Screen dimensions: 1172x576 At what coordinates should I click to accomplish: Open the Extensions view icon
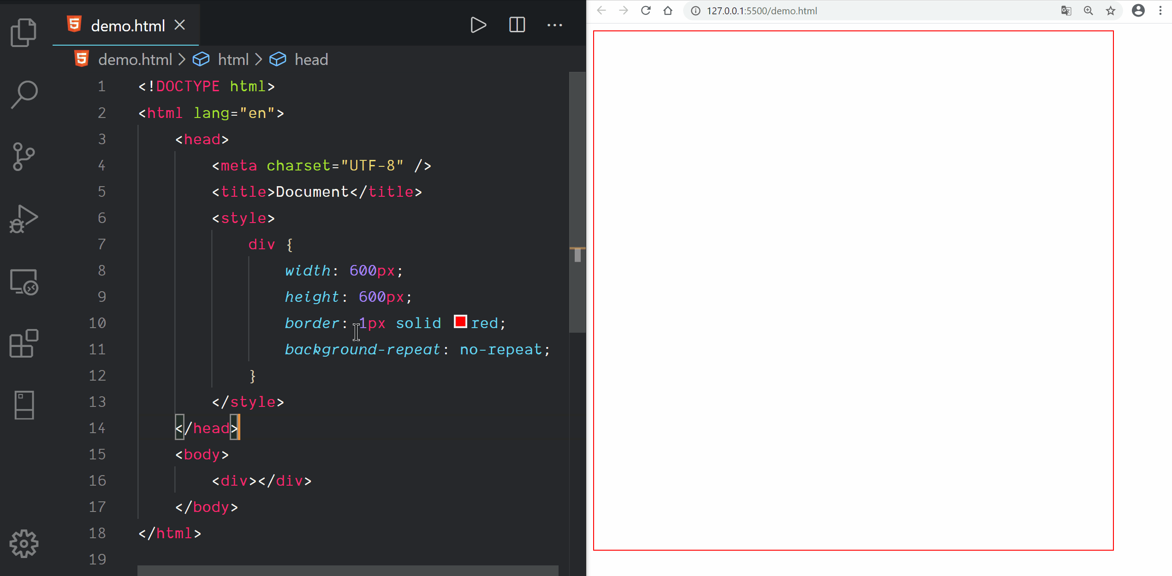pyautogui.click(x=24, y=343)
